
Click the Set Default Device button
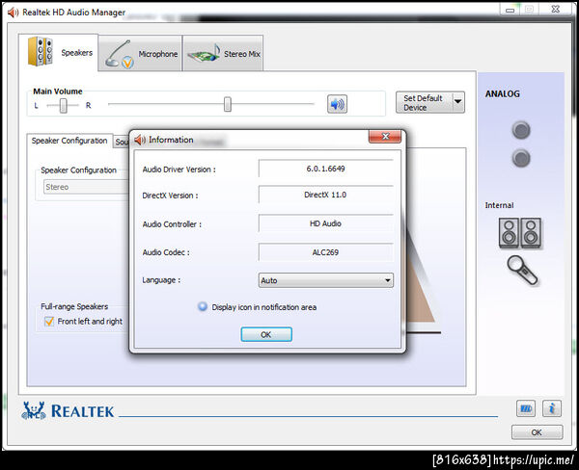[x=424, y=103]
